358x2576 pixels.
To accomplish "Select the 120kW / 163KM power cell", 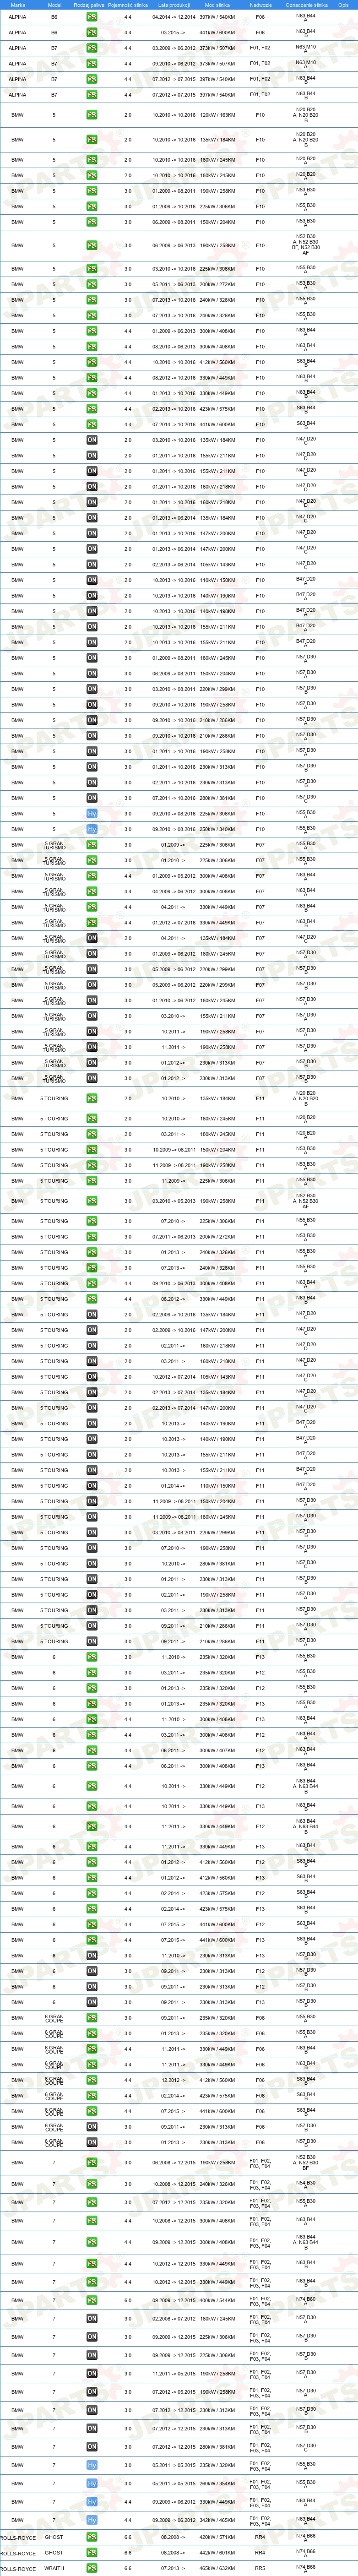I will click(x=217, y=115).
